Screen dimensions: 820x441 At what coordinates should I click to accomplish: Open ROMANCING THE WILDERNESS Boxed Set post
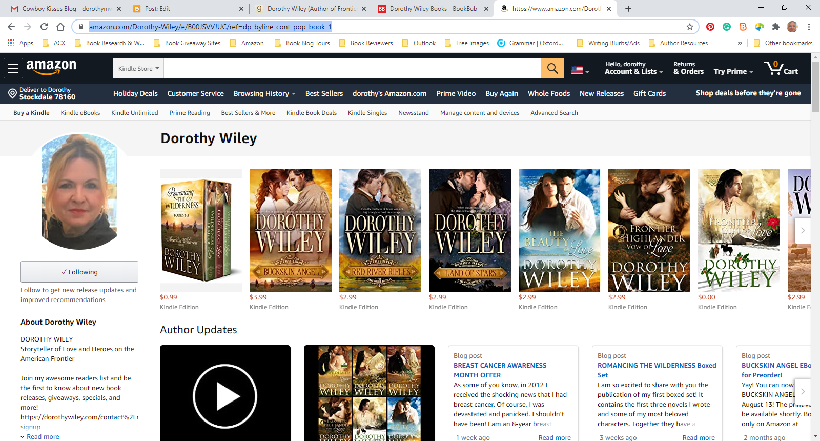pos(657,370)
